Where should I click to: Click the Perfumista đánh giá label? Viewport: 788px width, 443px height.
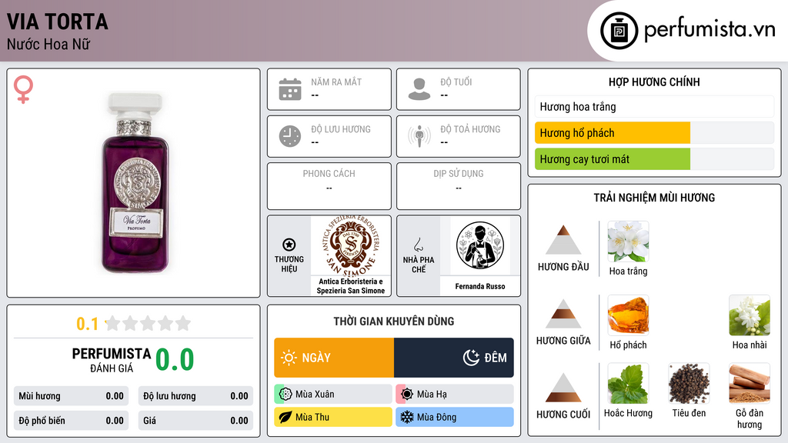coord(111,360)
